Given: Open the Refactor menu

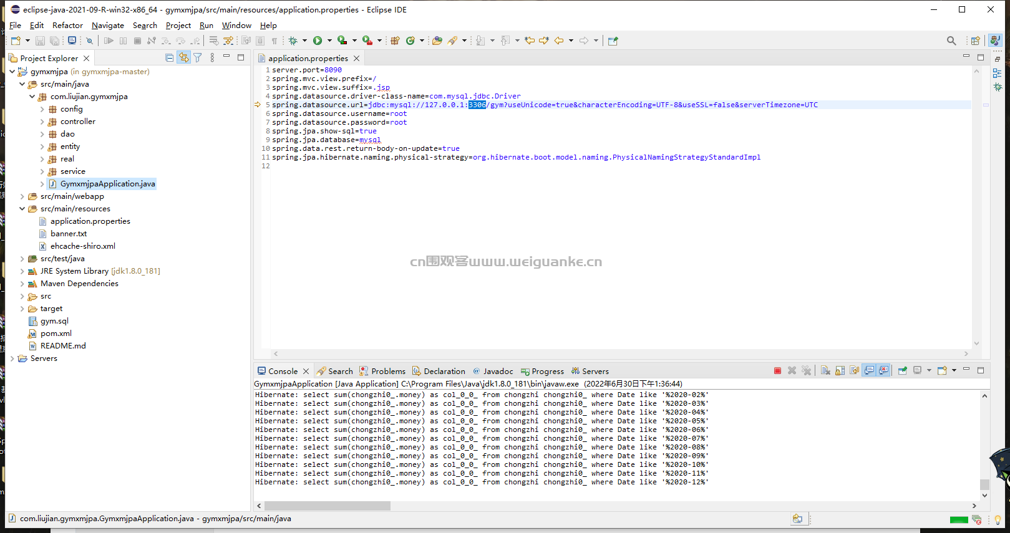Looking at the screenshot, I should [x=67, y=26].
